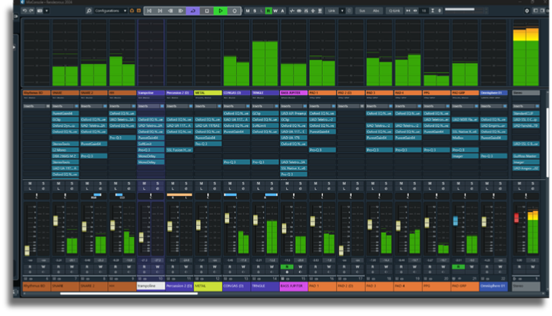Toggle the Cycle loop button in the toolbar
The height and width of the screenshot is (316, 552).
[x=193, y=11]
